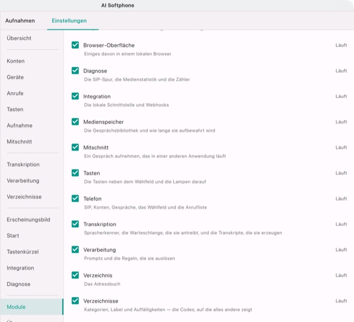
Task: Click Läuft status for Integration module
Action: pyautogui.click(x=341, y=96)
